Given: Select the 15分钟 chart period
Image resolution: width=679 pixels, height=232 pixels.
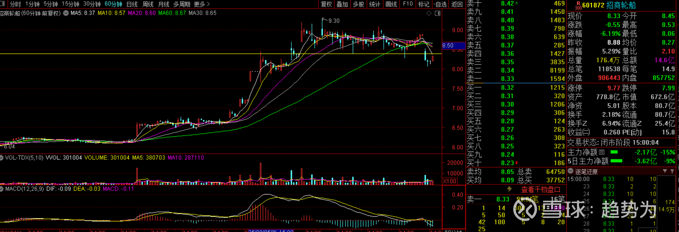Looking at the screenshot, I should [x=71, y=4].
